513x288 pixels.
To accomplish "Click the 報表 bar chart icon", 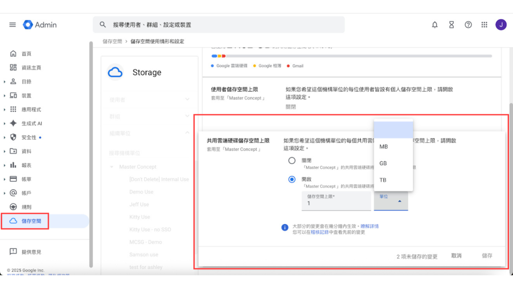I will click(x=13, y=165).
